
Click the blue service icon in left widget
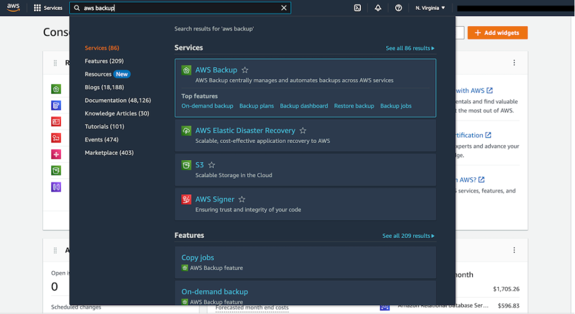(56, 105)
